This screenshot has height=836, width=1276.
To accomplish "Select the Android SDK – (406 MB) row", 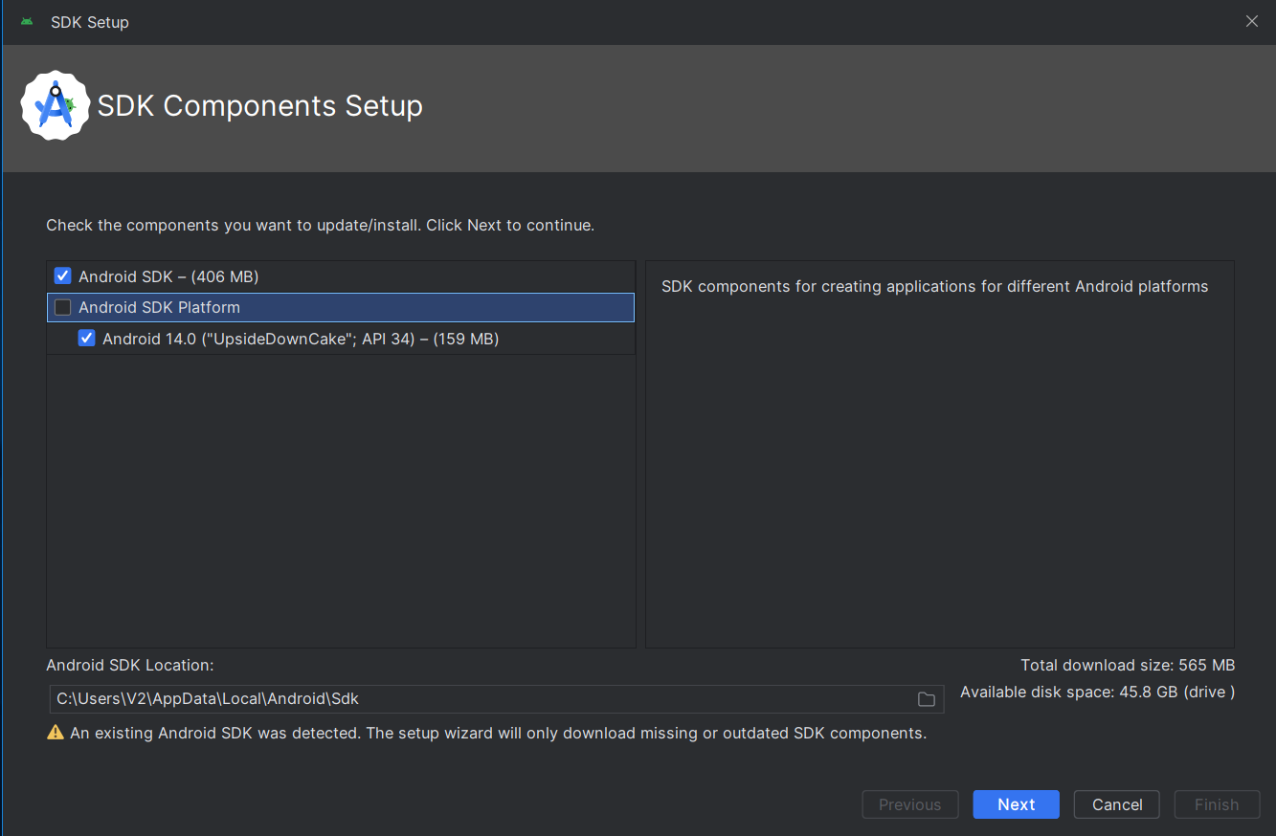I will (168, 276).
